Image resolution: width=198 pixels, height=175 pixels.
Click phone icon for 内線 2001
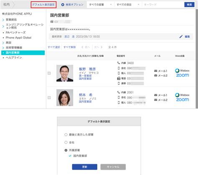click(119, 92)
